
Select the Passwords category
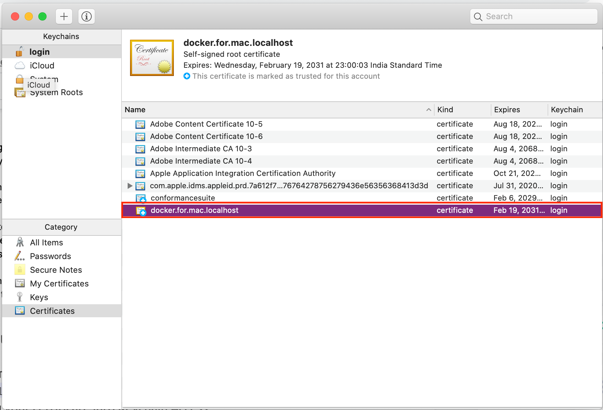[62, 256]
